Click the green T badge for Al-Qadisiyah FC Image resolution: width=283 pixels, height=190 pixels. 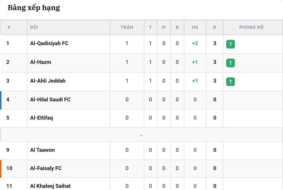tap(230, 44)
